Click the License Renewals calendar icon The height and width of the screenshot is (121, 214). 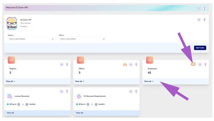tap(10, 96)
